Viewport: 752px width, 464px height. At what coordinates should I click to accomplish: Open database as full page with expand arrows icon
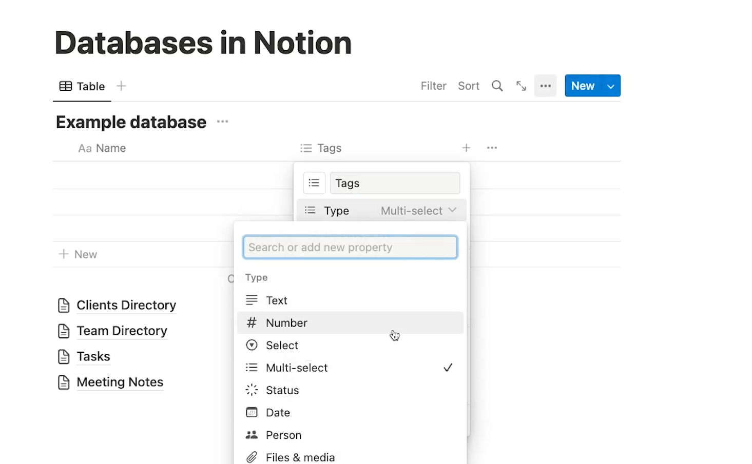521,86
